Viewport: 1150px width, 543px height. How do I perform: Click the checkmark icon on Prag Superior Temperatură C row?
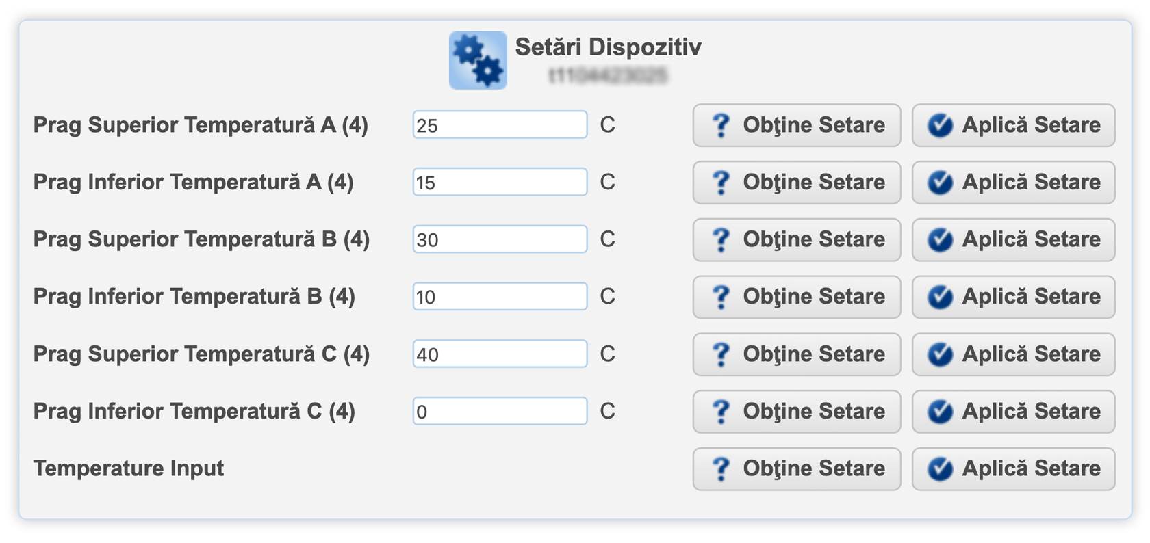940,354
